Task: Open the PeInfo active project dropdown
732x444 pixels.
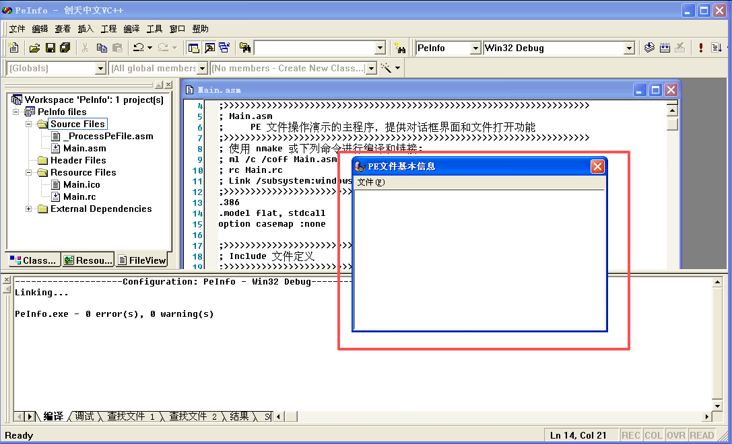Action: click(x=475, y=48)
